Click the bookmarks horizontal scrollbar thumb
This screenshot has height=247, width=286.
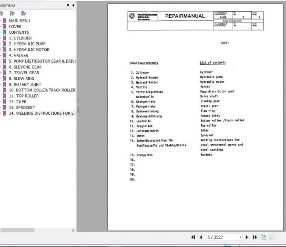(x=17, y=230)
